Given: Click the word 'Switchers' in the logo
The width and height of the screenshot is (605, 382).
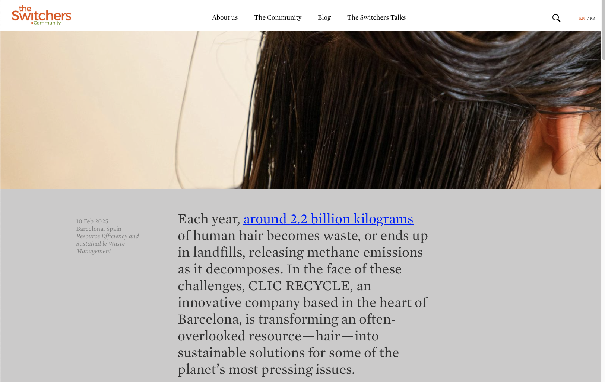Looking at the screenshot, I should pos(41,16).
